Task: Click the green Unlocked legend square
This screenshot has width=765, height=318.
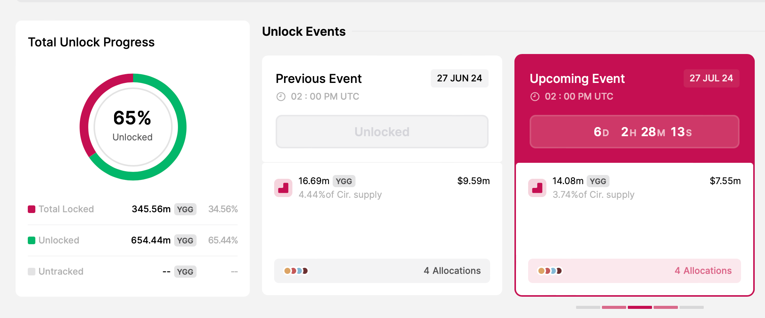Action: pyautogui.click(x=32, y=240)
